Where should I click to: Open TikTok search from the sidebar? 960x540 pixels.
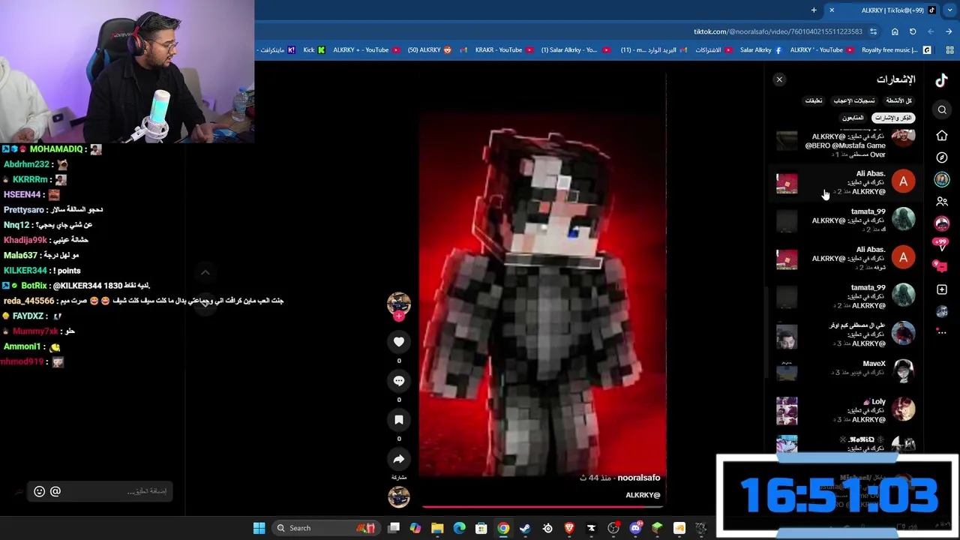942,110
